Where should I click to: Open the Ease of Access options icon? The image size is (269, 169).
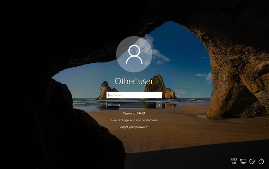pos(252,161)
